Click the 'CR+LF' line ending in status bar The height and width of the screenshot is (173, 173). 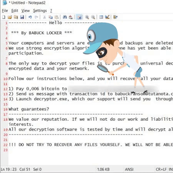coord(161,169)
